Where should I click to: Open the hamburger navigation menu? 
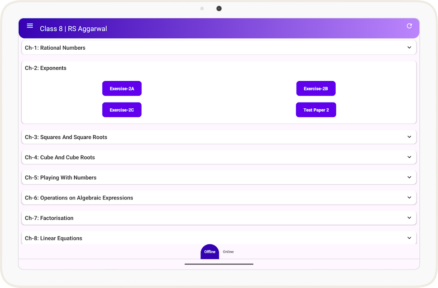coord(30,26)
